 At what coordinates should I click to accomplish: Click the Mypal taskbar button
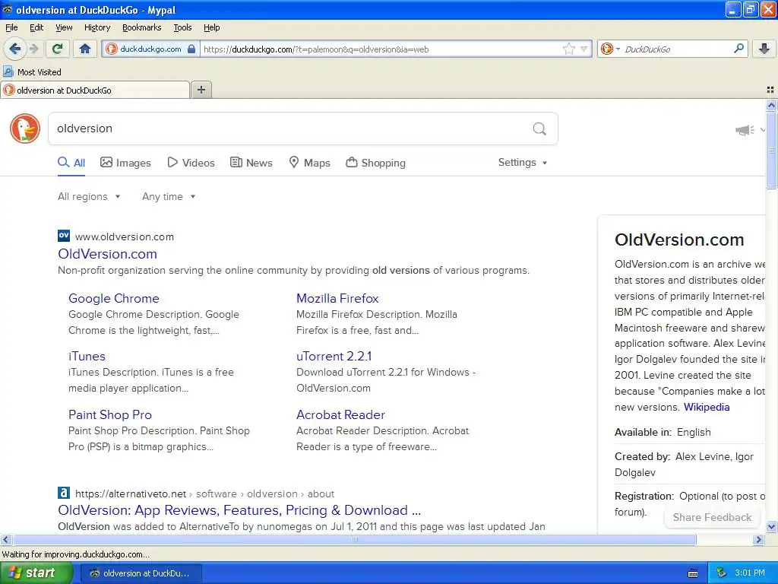tap(141, 573)
